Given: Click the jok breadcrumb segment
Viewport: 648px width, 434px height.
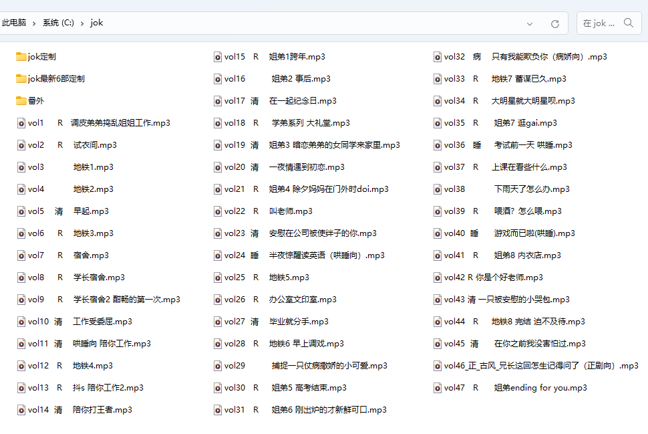Looking at the screenshot, I should [97, 23].
